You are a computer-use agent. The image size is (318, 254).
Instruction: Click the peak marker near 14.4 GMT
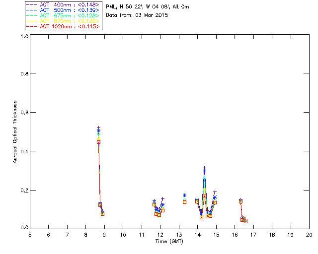point(204,169)
